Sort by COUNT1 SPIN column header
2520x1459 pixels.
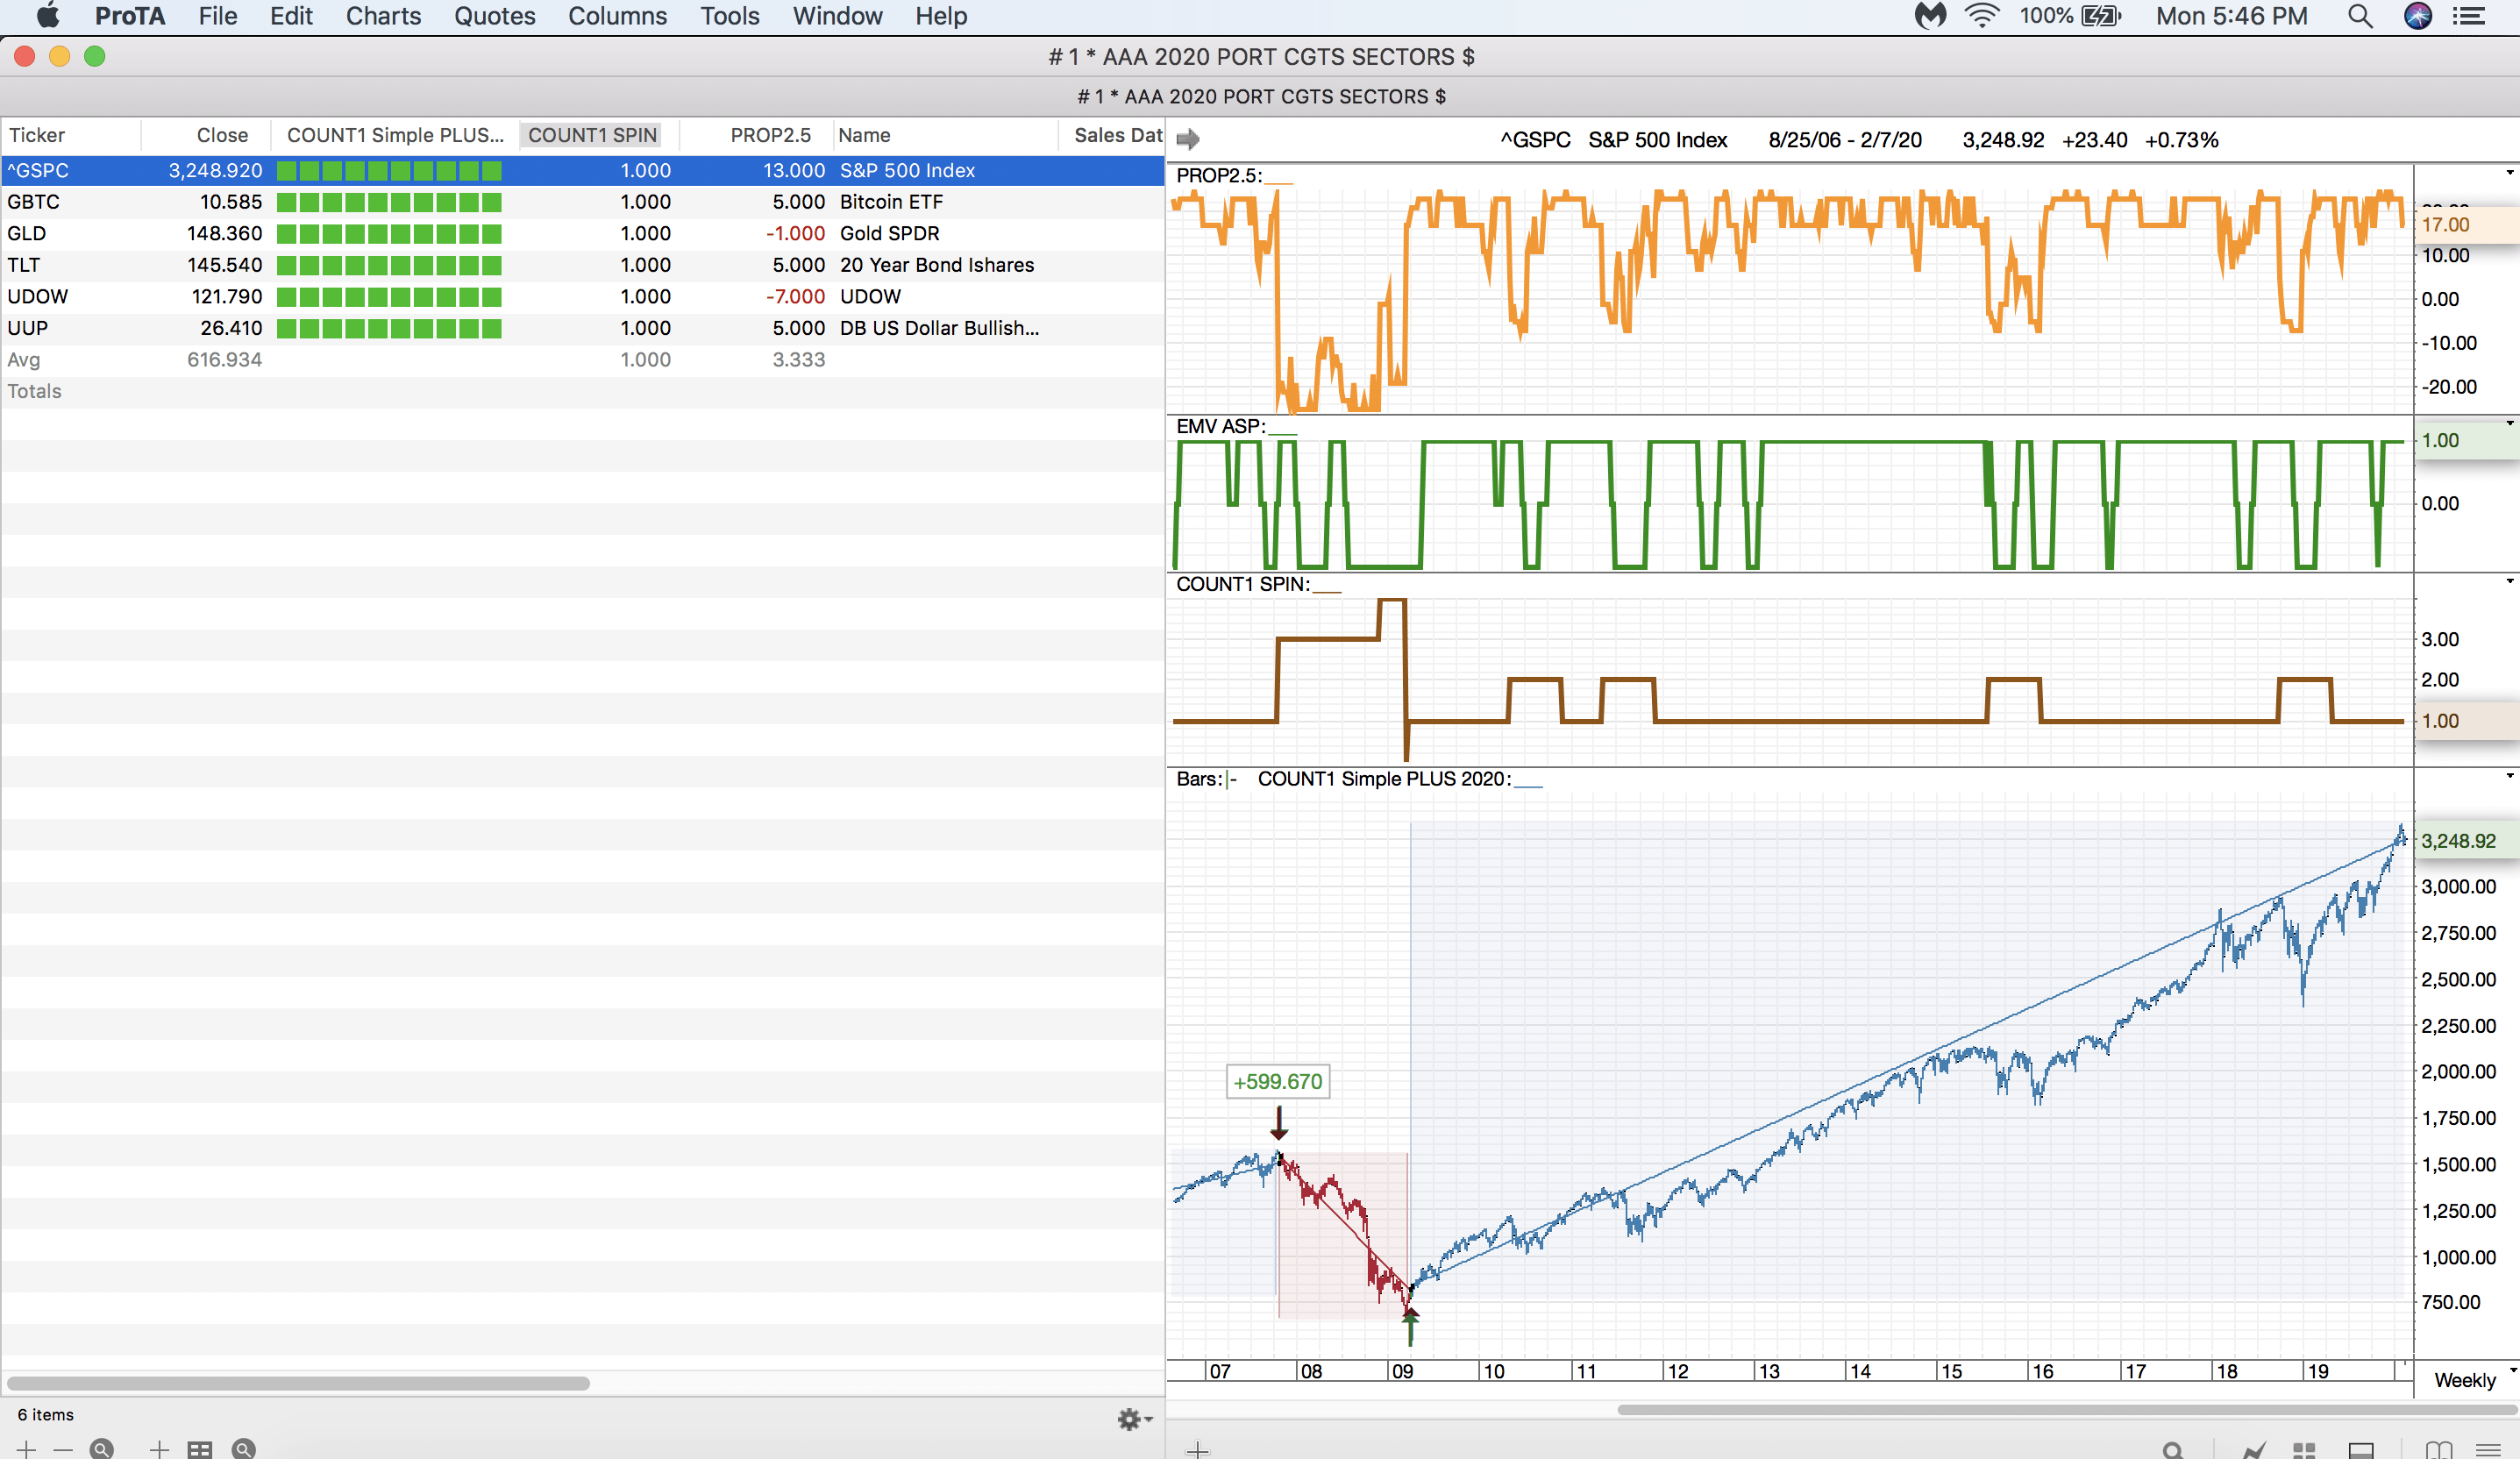[592, 135]
